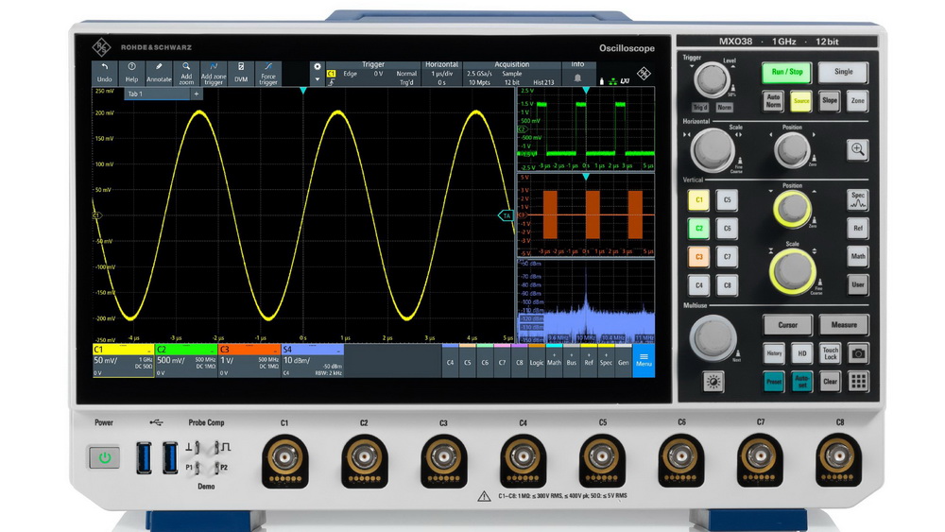Viewport: 945px width, 532px height.
Task: Activate the Add zoom magnifier tool
Action: (186, 73)
